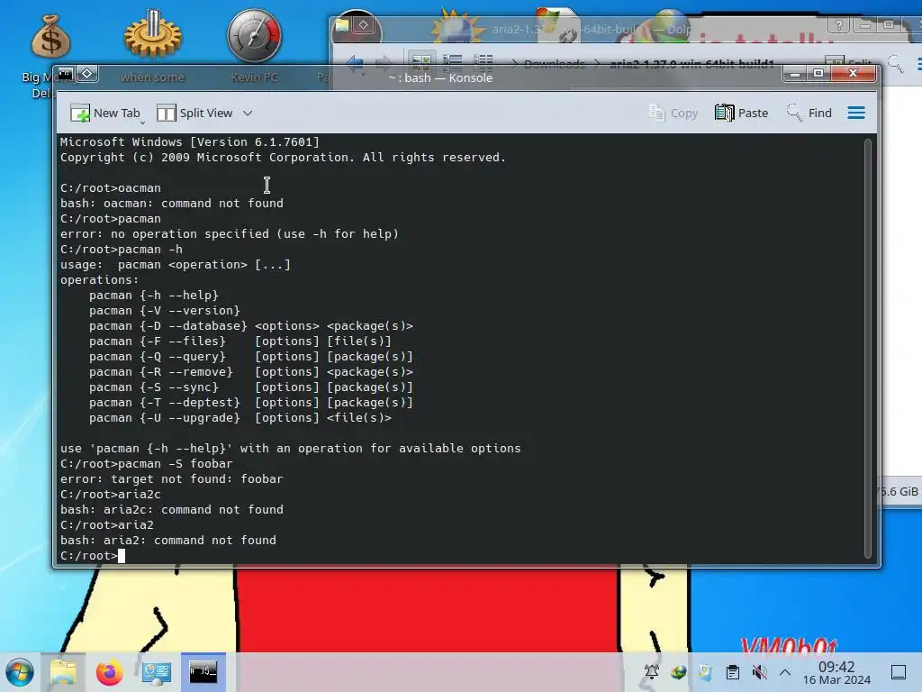Click the Copy toolbar button
Screen dimensions: 922x692
pyautogui.click(x=673, y=113)
